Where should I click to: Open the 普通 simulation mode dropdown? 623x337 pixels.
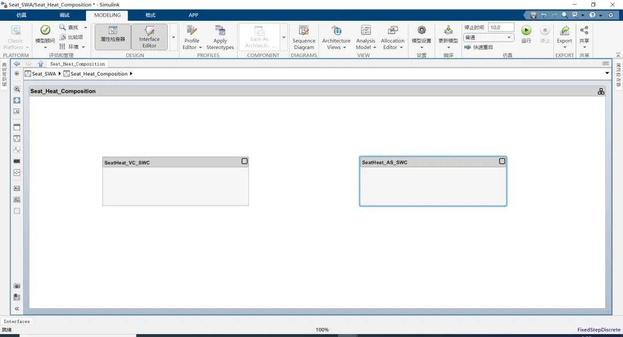coord(489,38)
